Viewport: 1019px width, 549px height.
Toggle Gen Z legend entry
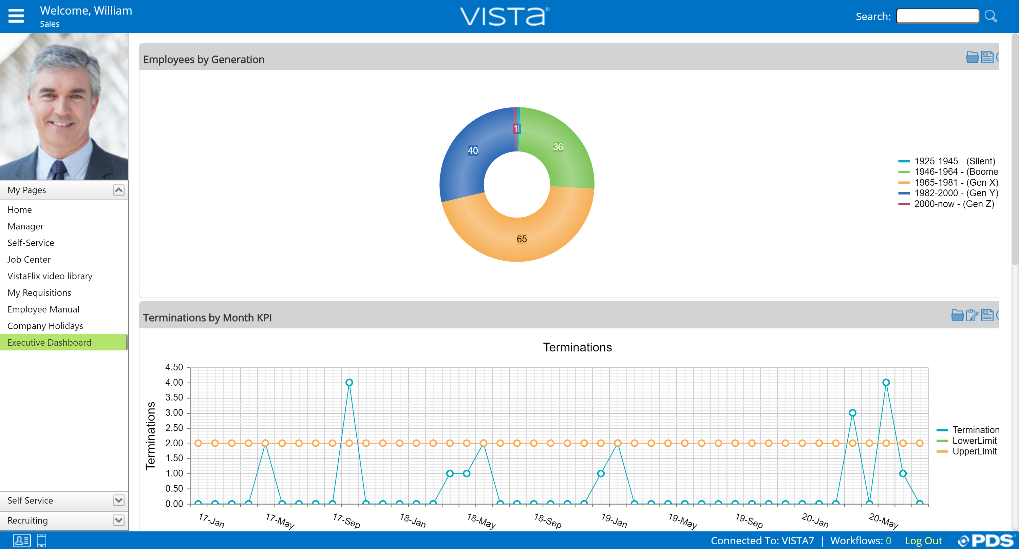click(x=954, y=204)
